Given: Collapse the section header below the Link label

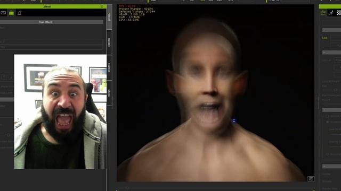Looking at the screenshot, I should coord(331,53).
